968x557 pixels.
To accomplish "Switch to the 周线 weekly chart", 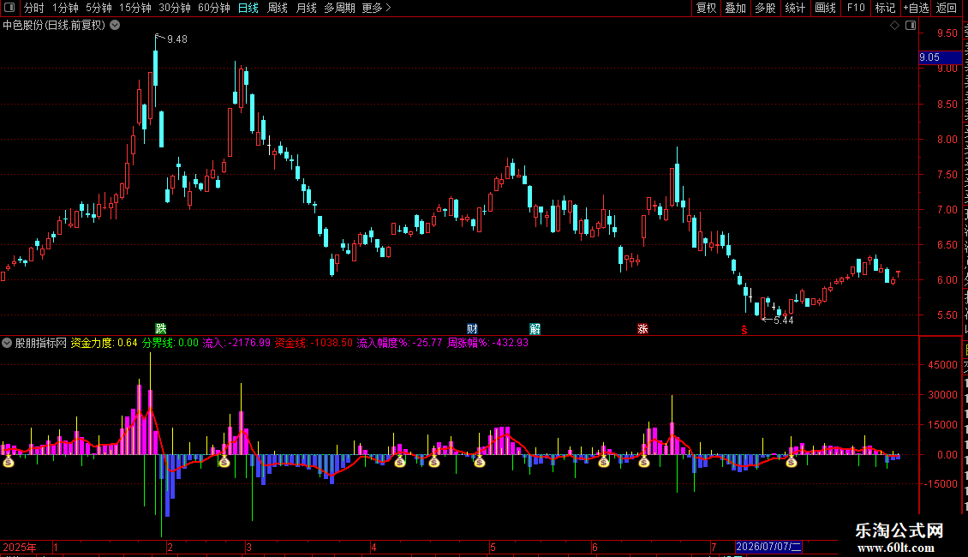I will (x=278, y=8).
